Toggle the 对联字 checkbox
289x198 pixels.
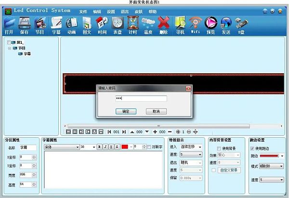coord(149,147)
